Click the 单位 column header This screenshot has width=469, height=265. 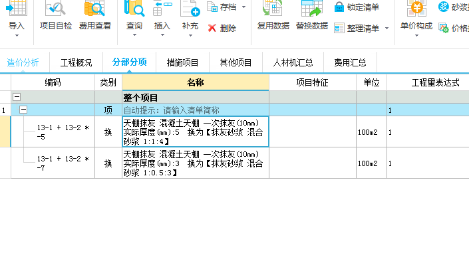point(371,82)
